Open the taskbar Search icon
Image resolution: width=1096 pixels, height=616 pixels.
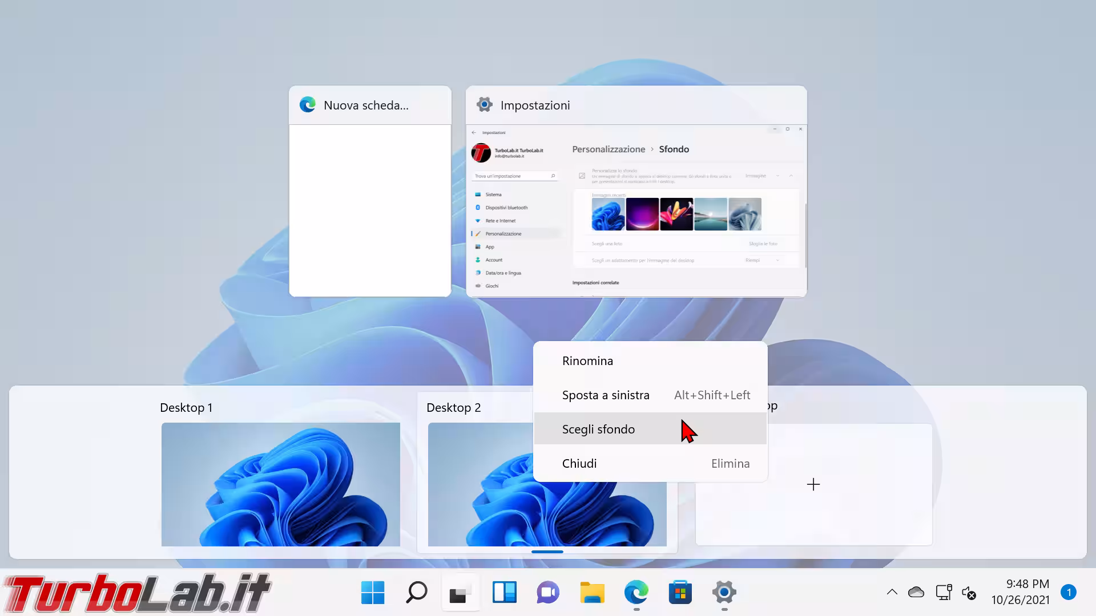[x=417, y=593]
